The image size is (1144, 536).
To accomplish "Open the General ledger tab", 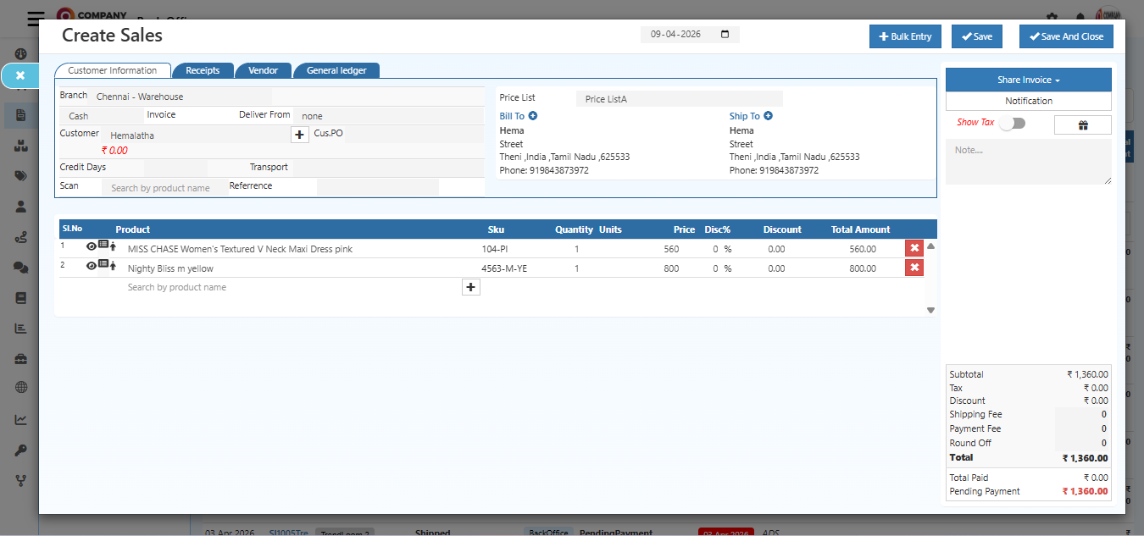I will click(336, 70).
